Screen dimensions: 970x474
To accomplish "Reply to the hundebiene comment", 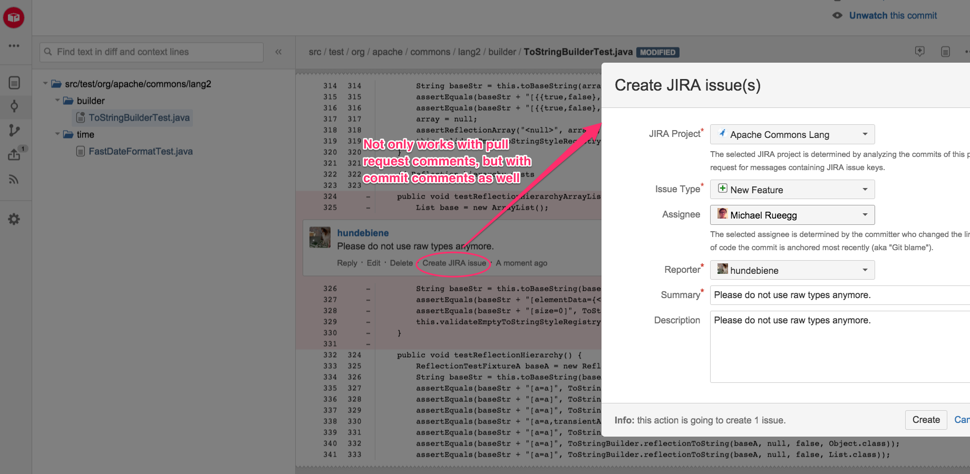I will tap(347, 263).
